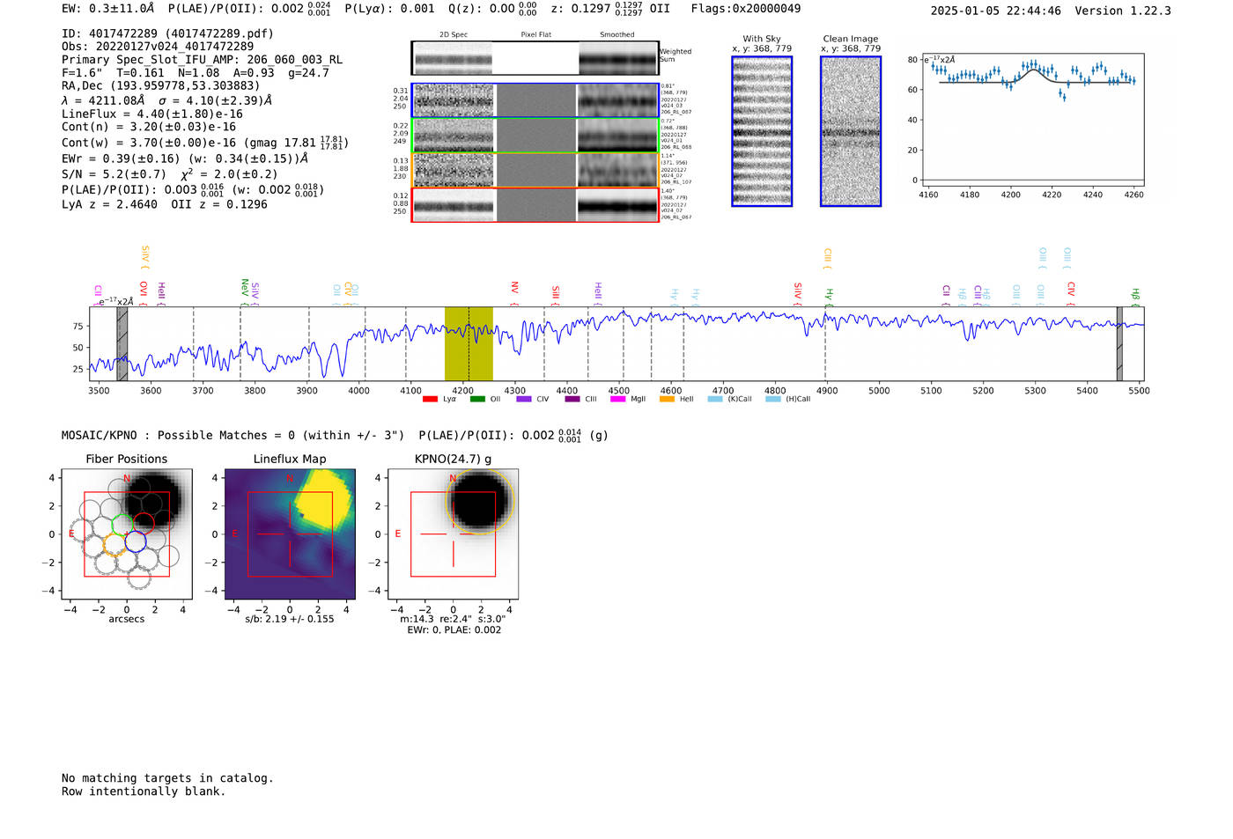The image size is (1233, 839).
Task: Click the Fiber Positions plot title
Action: 127,459
